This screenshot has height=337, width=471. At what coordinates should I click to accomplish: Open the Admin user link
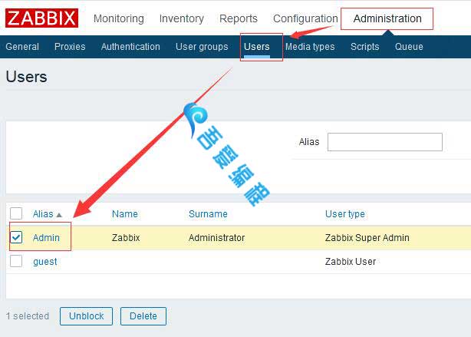pyautogui.click(x=46, y=238)
